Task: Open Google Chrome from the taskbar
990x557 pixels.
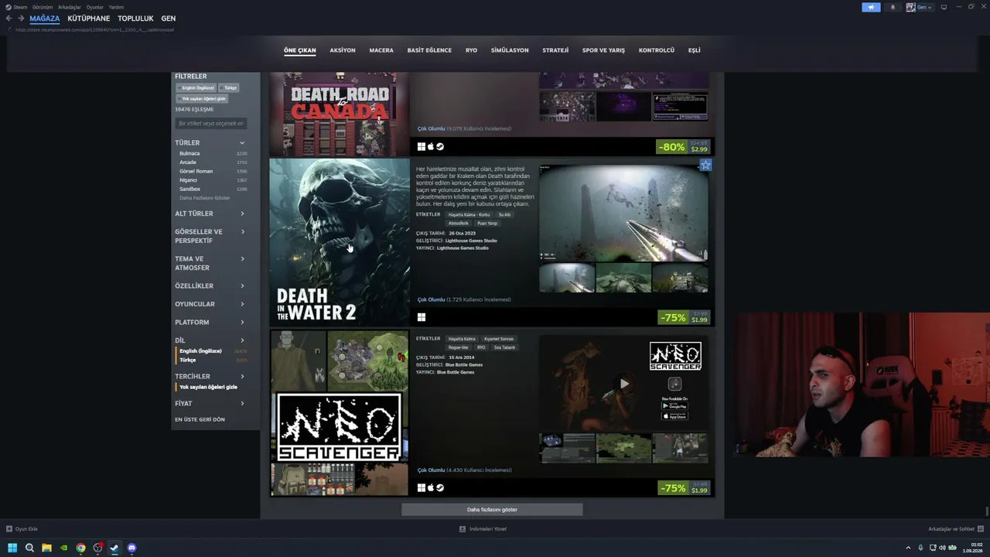Action: coord(80,548)
